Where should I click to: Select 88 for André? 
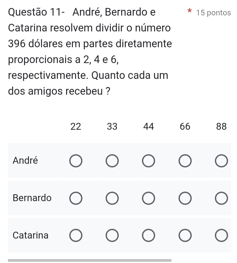point(221,161)
